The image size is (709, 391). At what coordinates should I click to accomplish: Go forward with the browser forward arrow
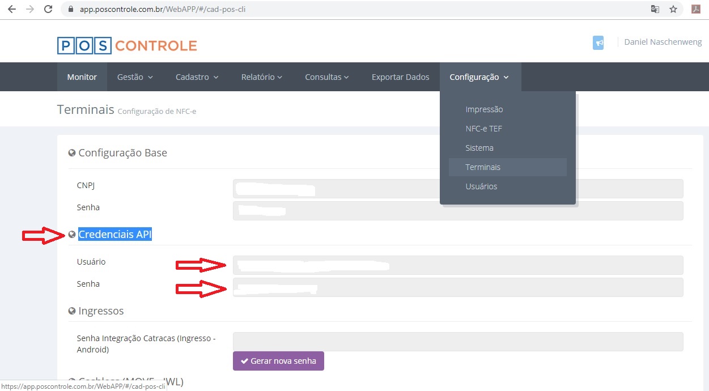tap(29, 9)
